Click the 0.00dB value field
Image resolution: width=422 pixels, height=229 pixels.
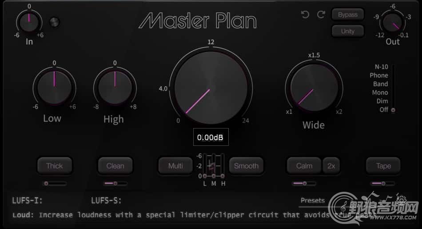[211, 137]
